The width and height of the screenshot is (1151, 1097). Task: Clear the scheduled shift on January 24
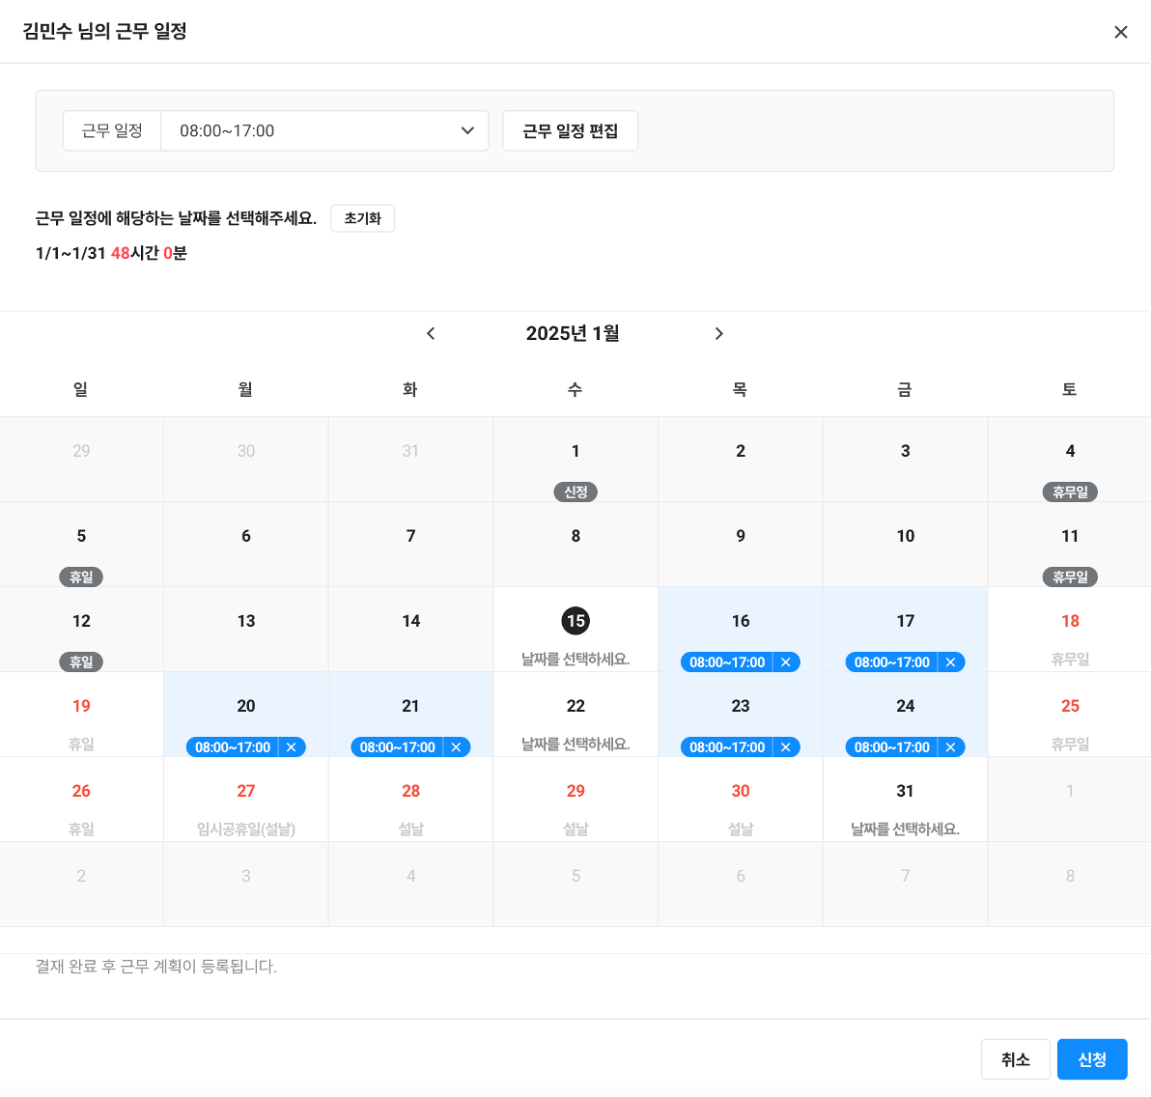pos(950,747)
